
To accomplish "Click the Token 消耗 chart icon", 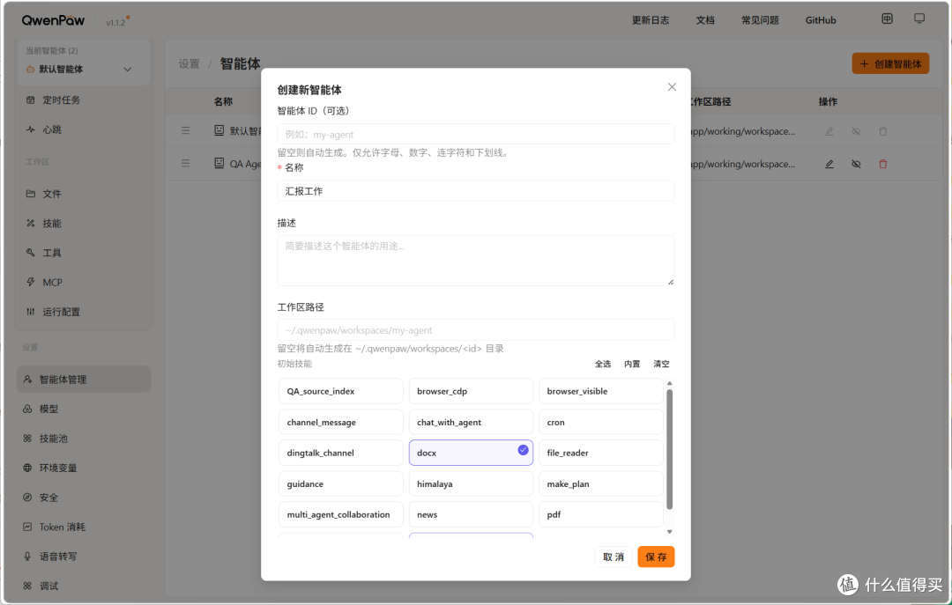I will 27,527.
